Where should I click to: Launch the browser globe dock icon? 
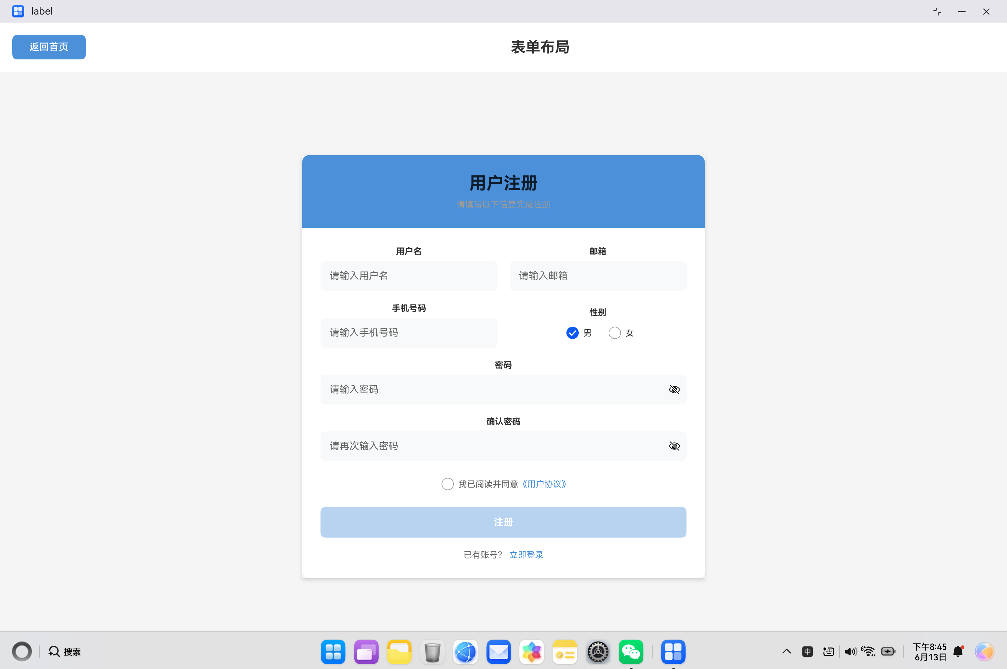click(x=465, y=652)
